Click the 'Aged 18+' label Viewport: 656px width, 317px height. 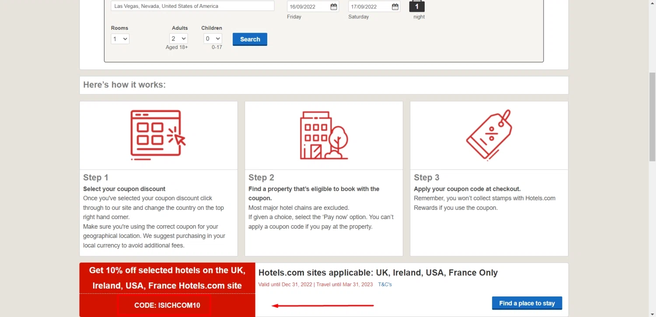pyautogui.click(x=177, y=47)
